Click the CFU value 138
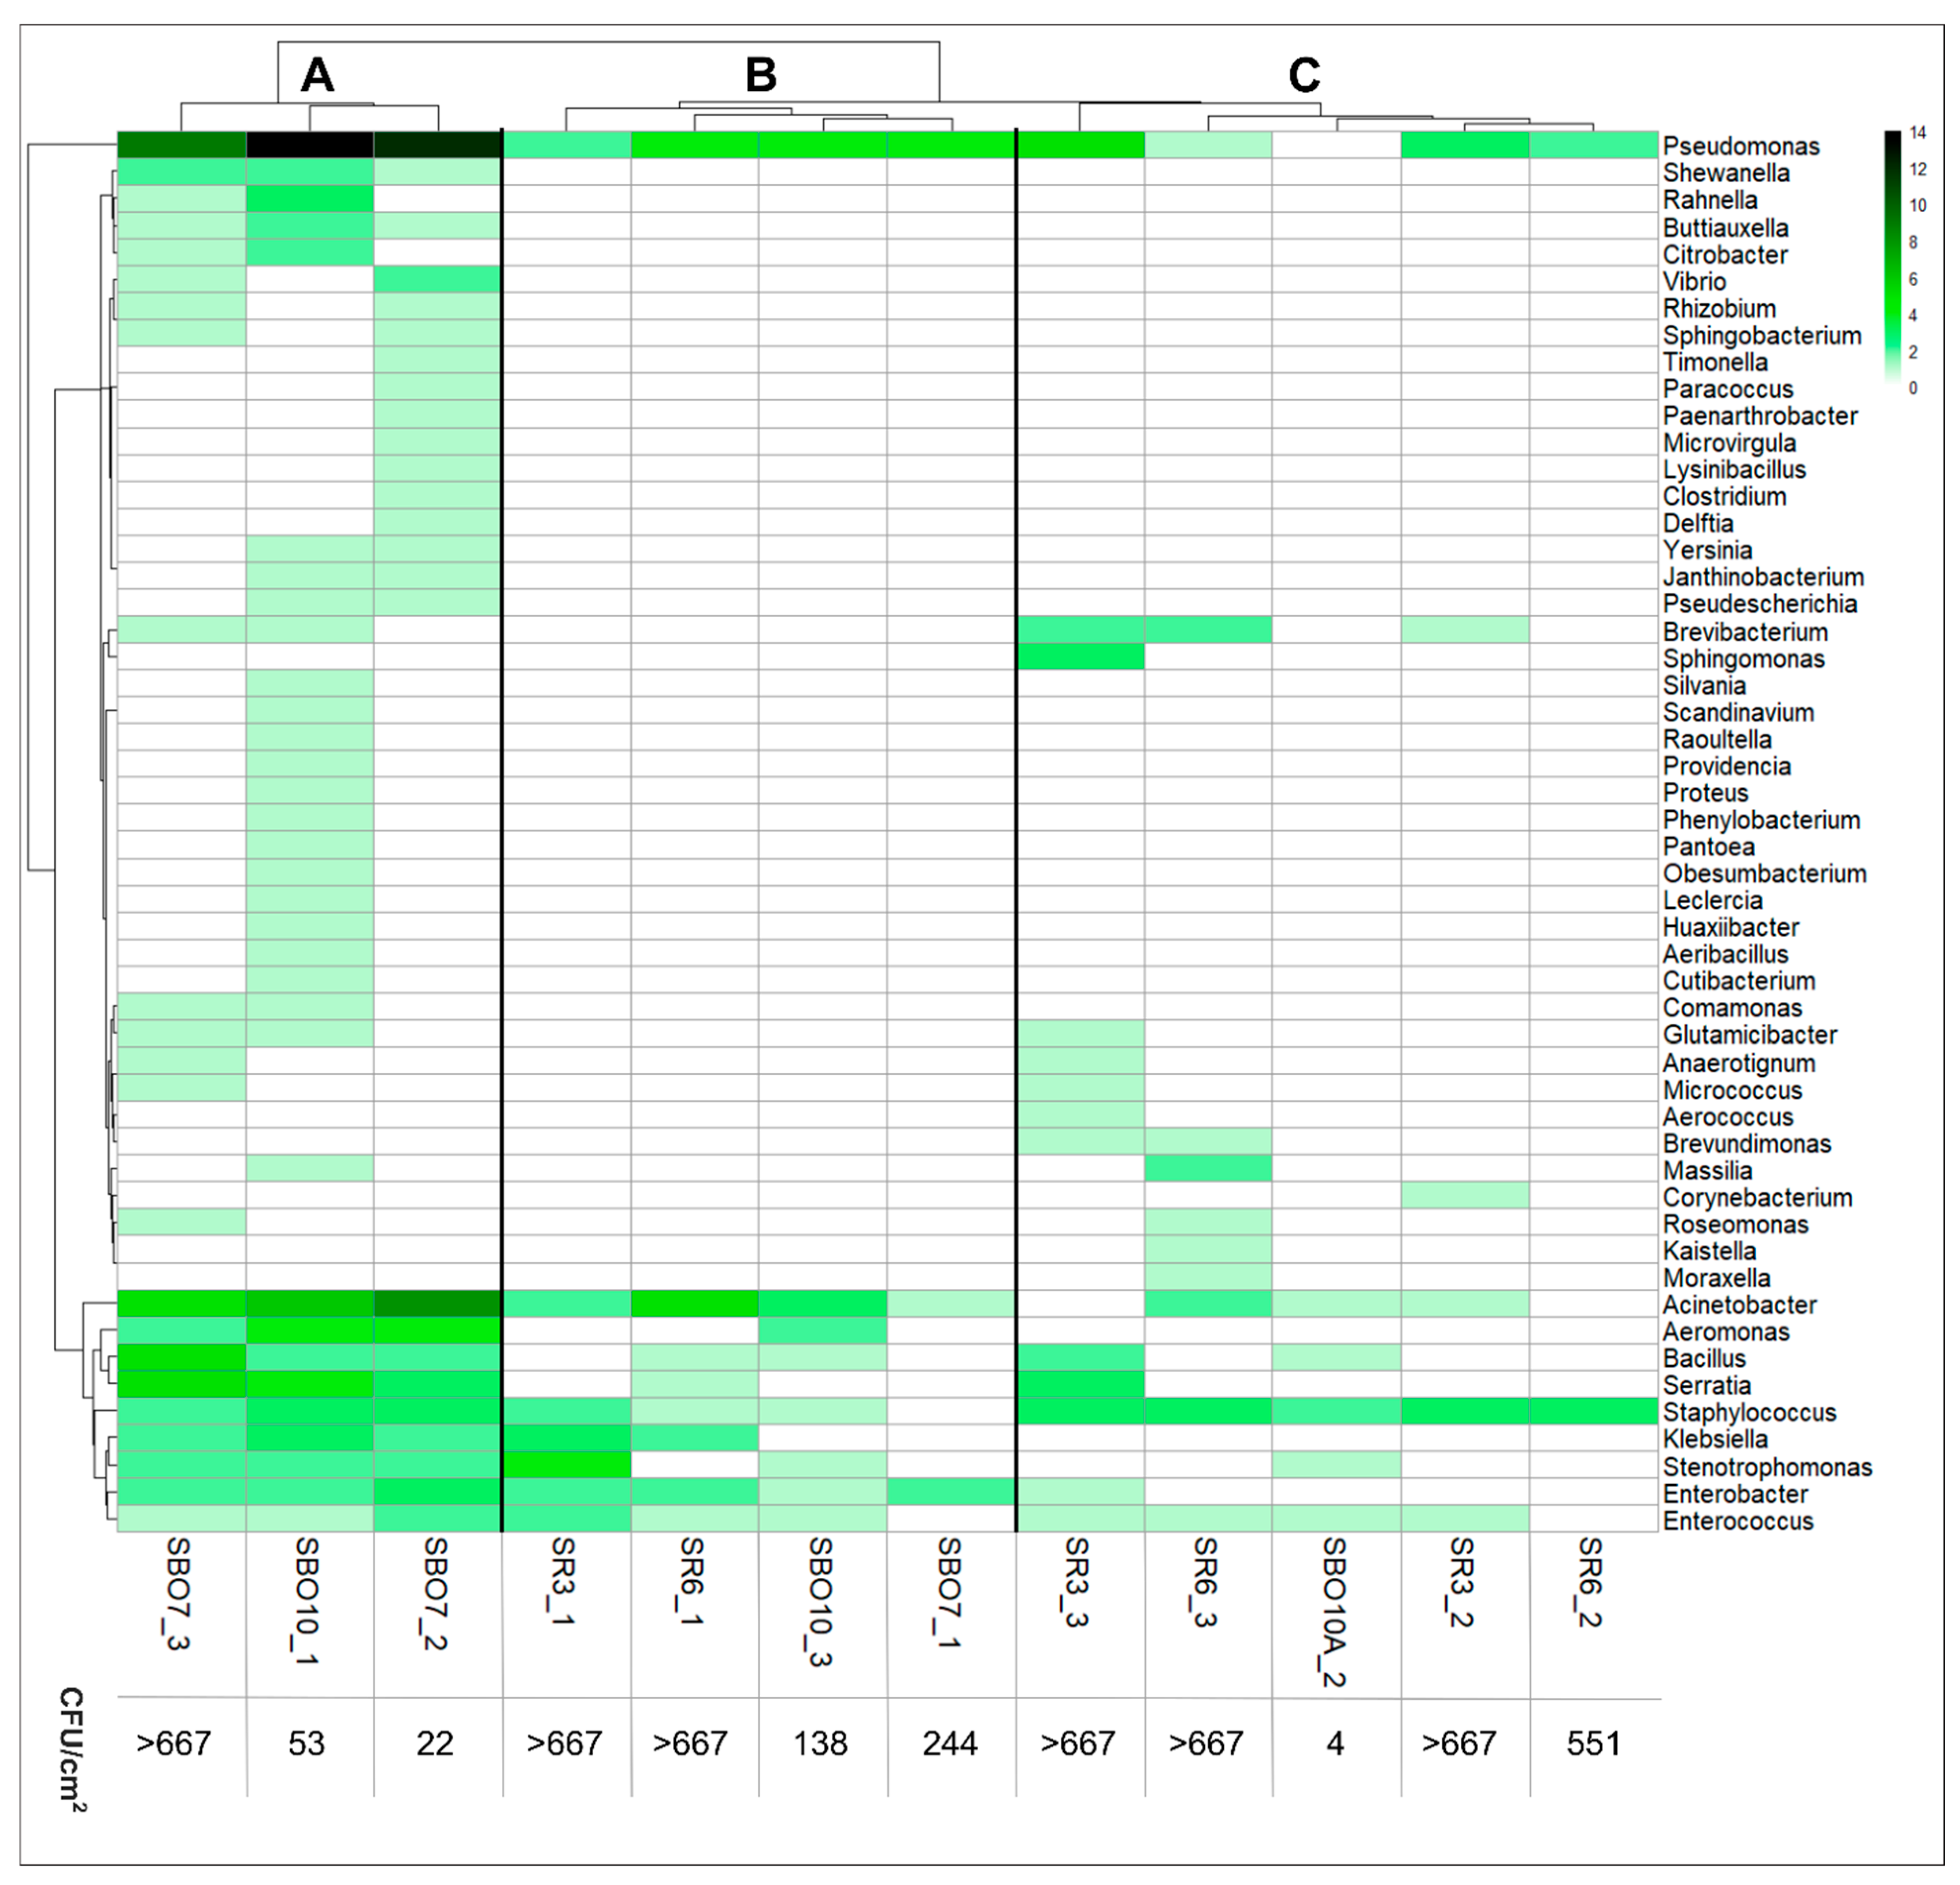The image size is (1960, 1885). coord(820,1744)
